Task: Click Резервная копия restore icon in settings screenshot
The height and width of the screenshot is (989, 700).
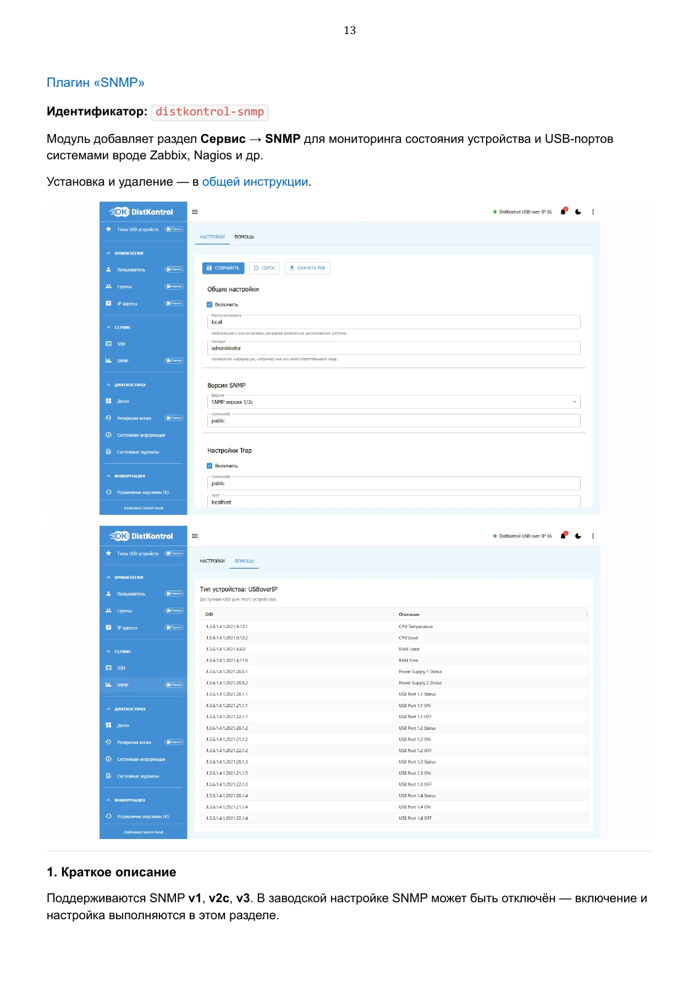Action: pos(108,418)
